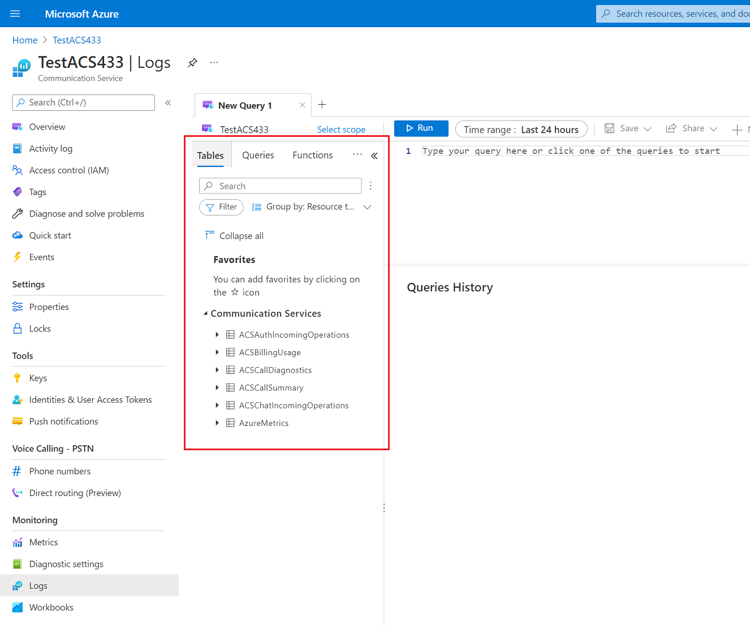
Task: Change the Last 24 hours time range
Action: 520,129
